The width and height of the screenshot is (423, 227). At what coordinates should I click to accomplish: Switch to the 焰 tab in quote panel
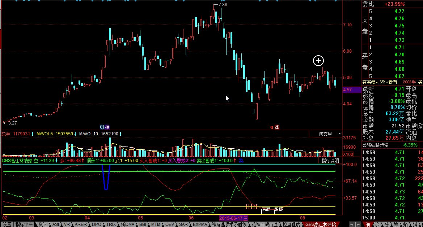(x=406, y=224)
